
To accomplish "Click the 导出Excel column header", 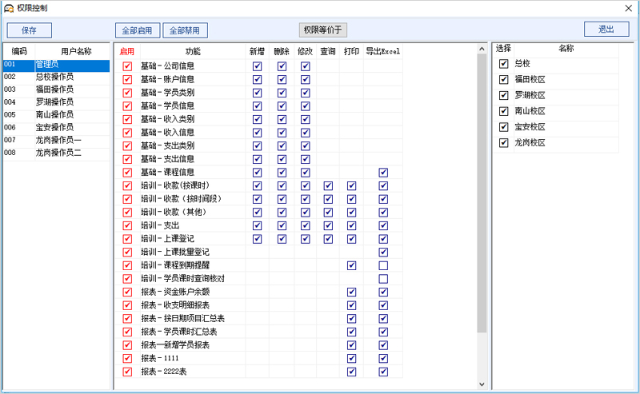I will (x=382, y=51).
